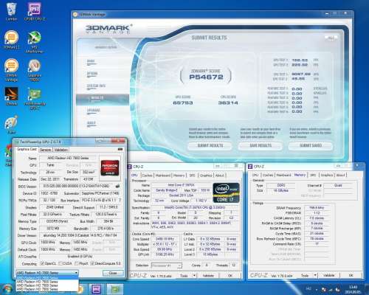Screen dimensions: 369x295
Task: Launch the Sapphire TRIXX desktop shortcut
Action: tap(35, 70)
